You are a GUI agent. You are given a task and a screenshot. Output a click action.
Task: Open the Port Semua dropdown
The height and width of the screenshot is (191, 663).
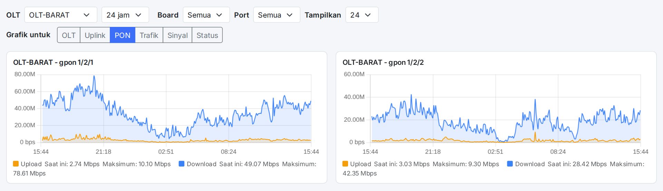pos(277,15)
